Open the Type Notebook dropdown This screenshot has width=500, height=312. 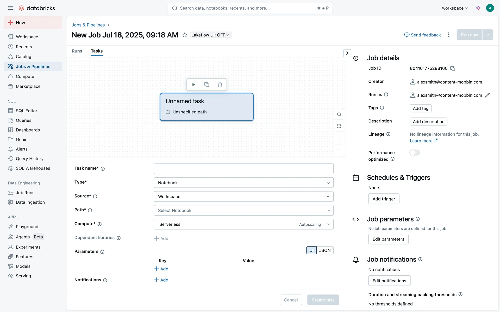point(243,183)
